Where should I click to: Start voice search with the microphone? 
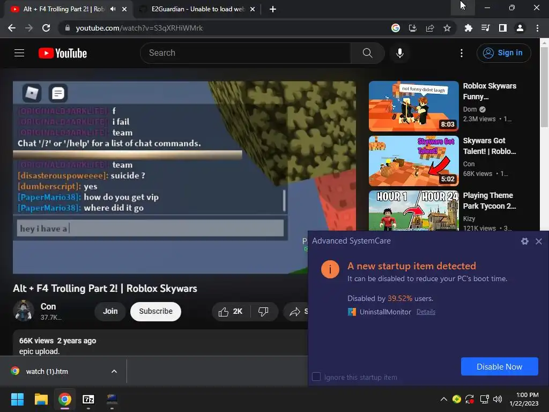399,53
